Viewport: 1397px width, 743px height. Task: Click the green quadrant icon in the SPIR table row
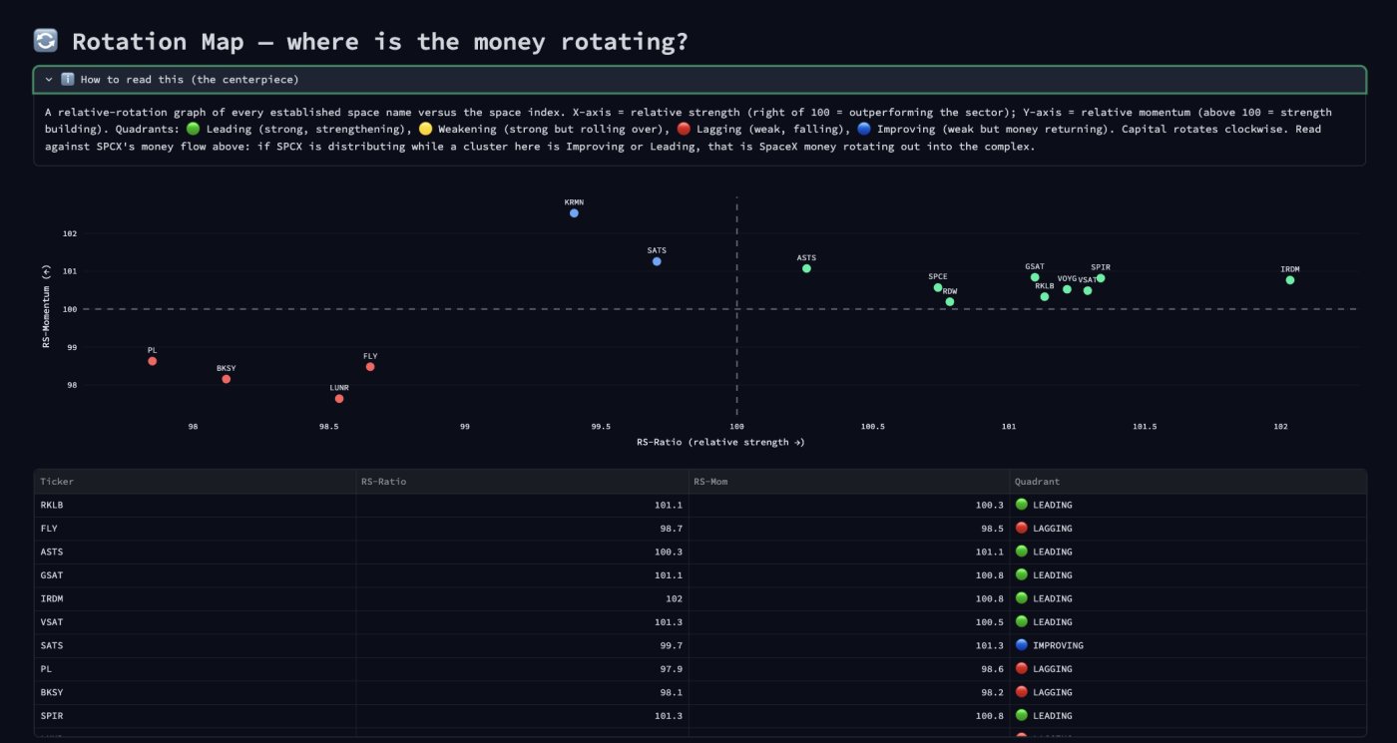click(1021, 716)
